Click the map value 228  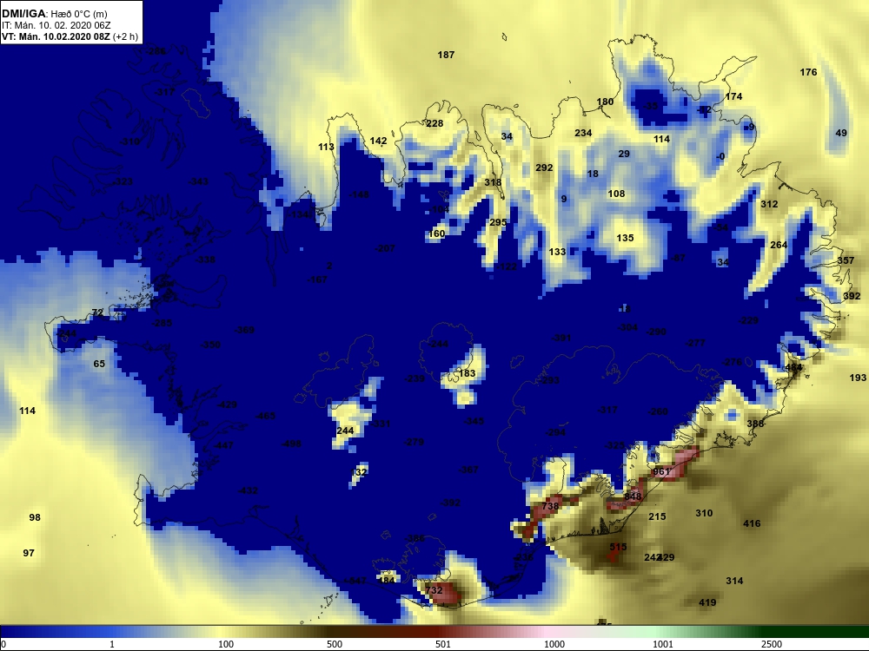pos(434,123)
